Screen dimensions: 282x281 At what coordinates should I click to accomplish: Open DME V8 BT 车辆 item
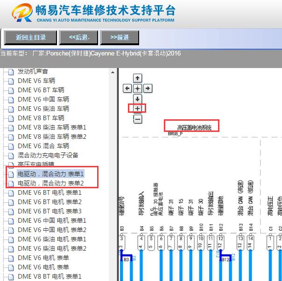click(x=41, y=118)
